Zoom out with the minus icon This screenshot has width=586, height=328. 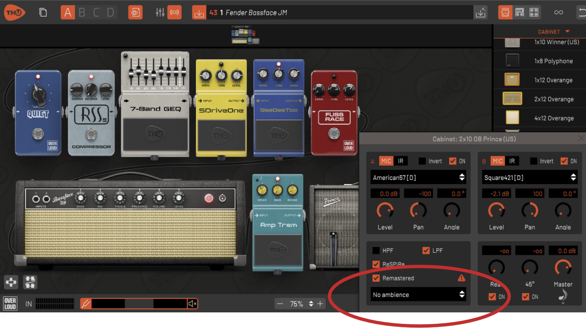click(x=280, y=304)
